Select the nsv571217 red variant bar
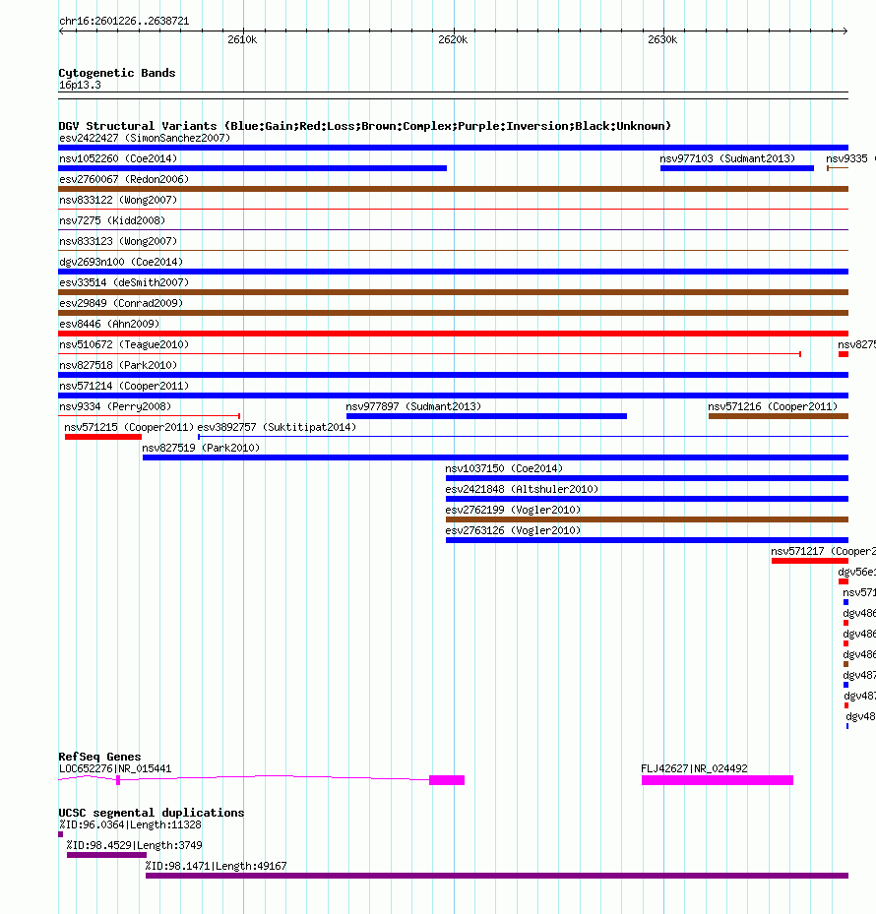The width and height of the screenshot is (876, 914). click(x=810, y=561)
